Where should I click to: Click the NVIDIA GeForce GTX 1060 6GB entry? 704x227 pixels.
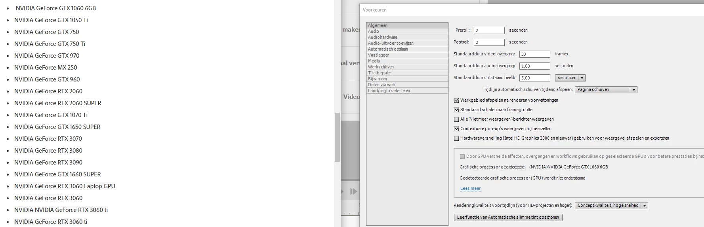[x=56, y=8]
